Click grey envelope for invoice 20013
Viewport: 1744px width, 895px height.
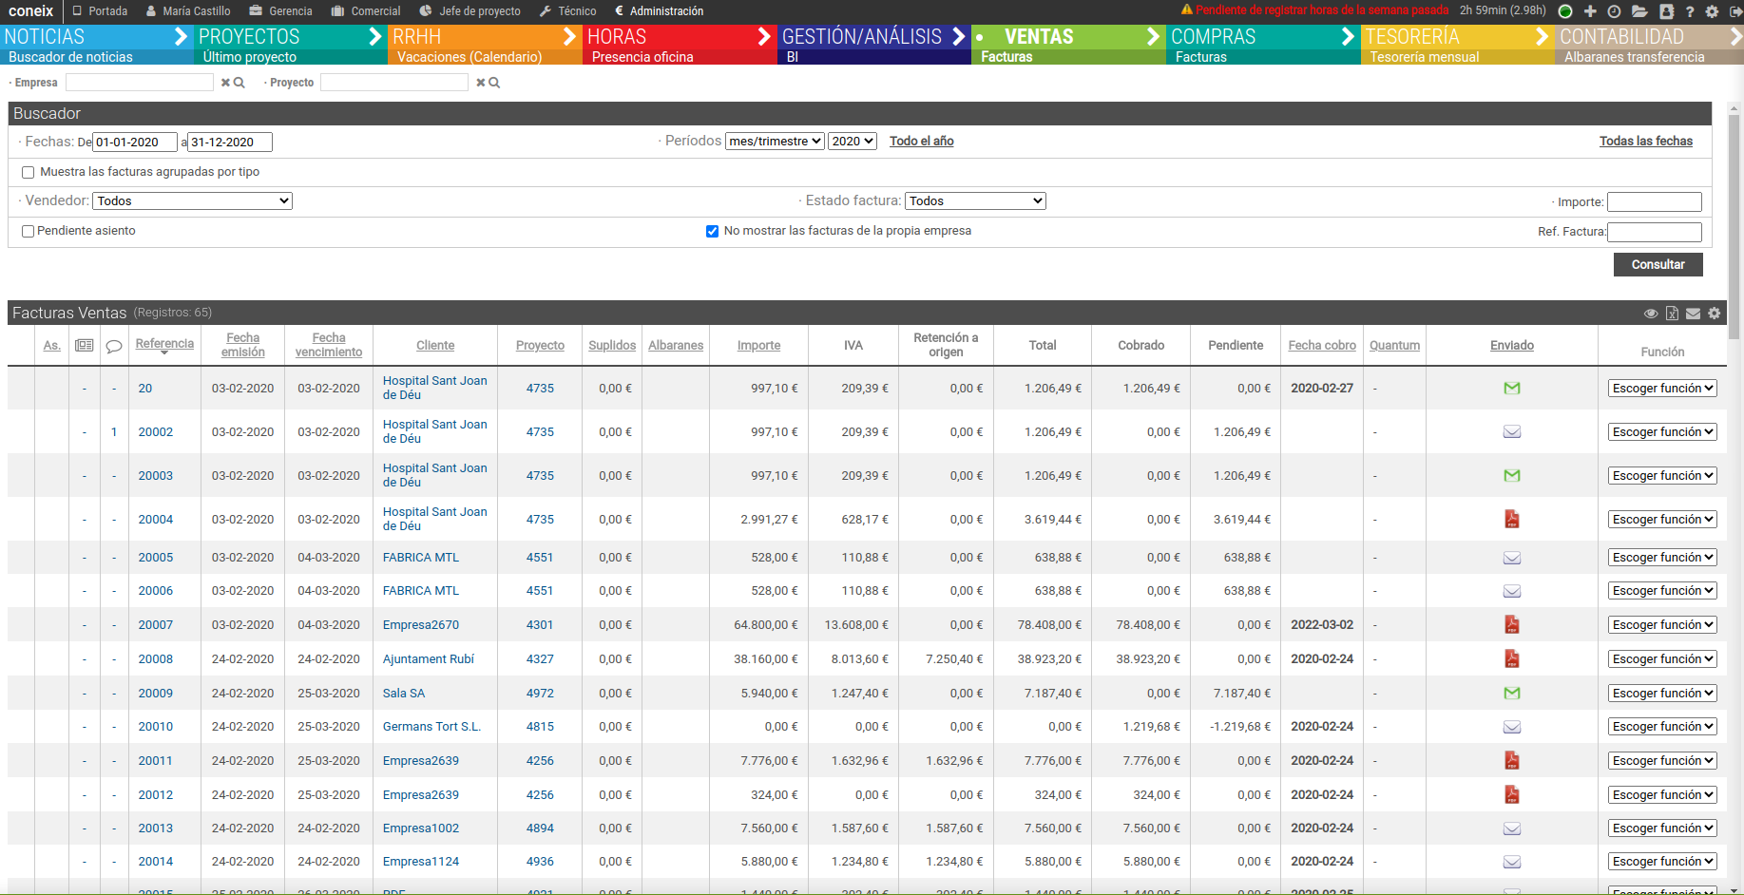pos(1512,828)
